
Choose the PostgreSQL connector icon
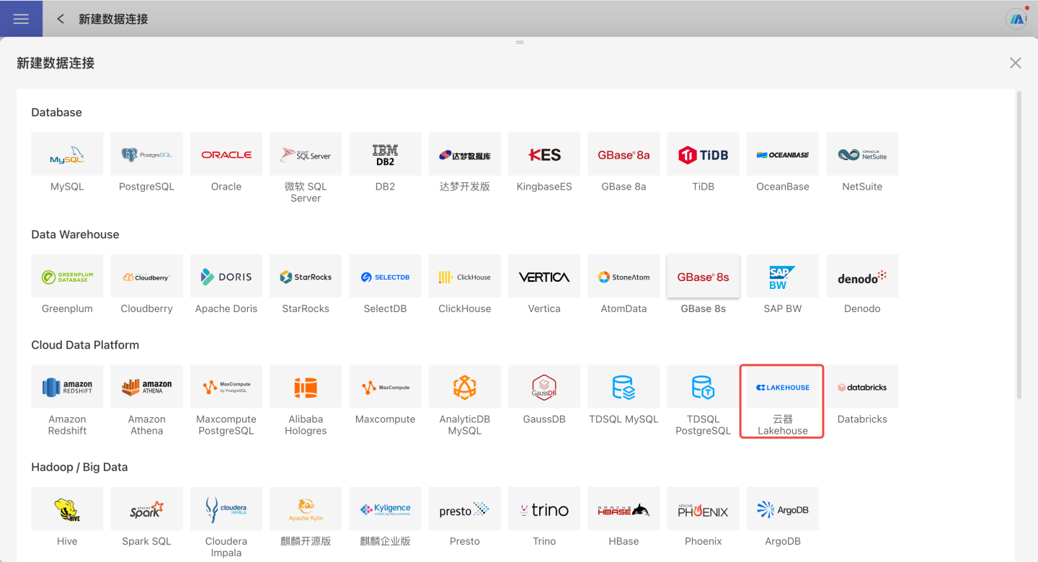click(146, 154)
